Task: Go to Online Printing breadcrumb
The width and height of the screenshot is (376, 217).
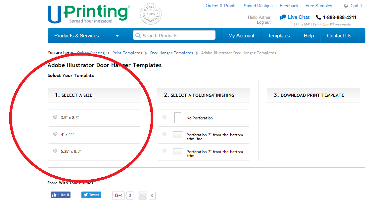Action: tap(91, 53)
